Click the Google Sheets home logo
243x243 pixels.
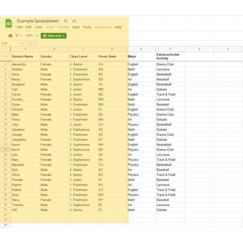[9, 23]
